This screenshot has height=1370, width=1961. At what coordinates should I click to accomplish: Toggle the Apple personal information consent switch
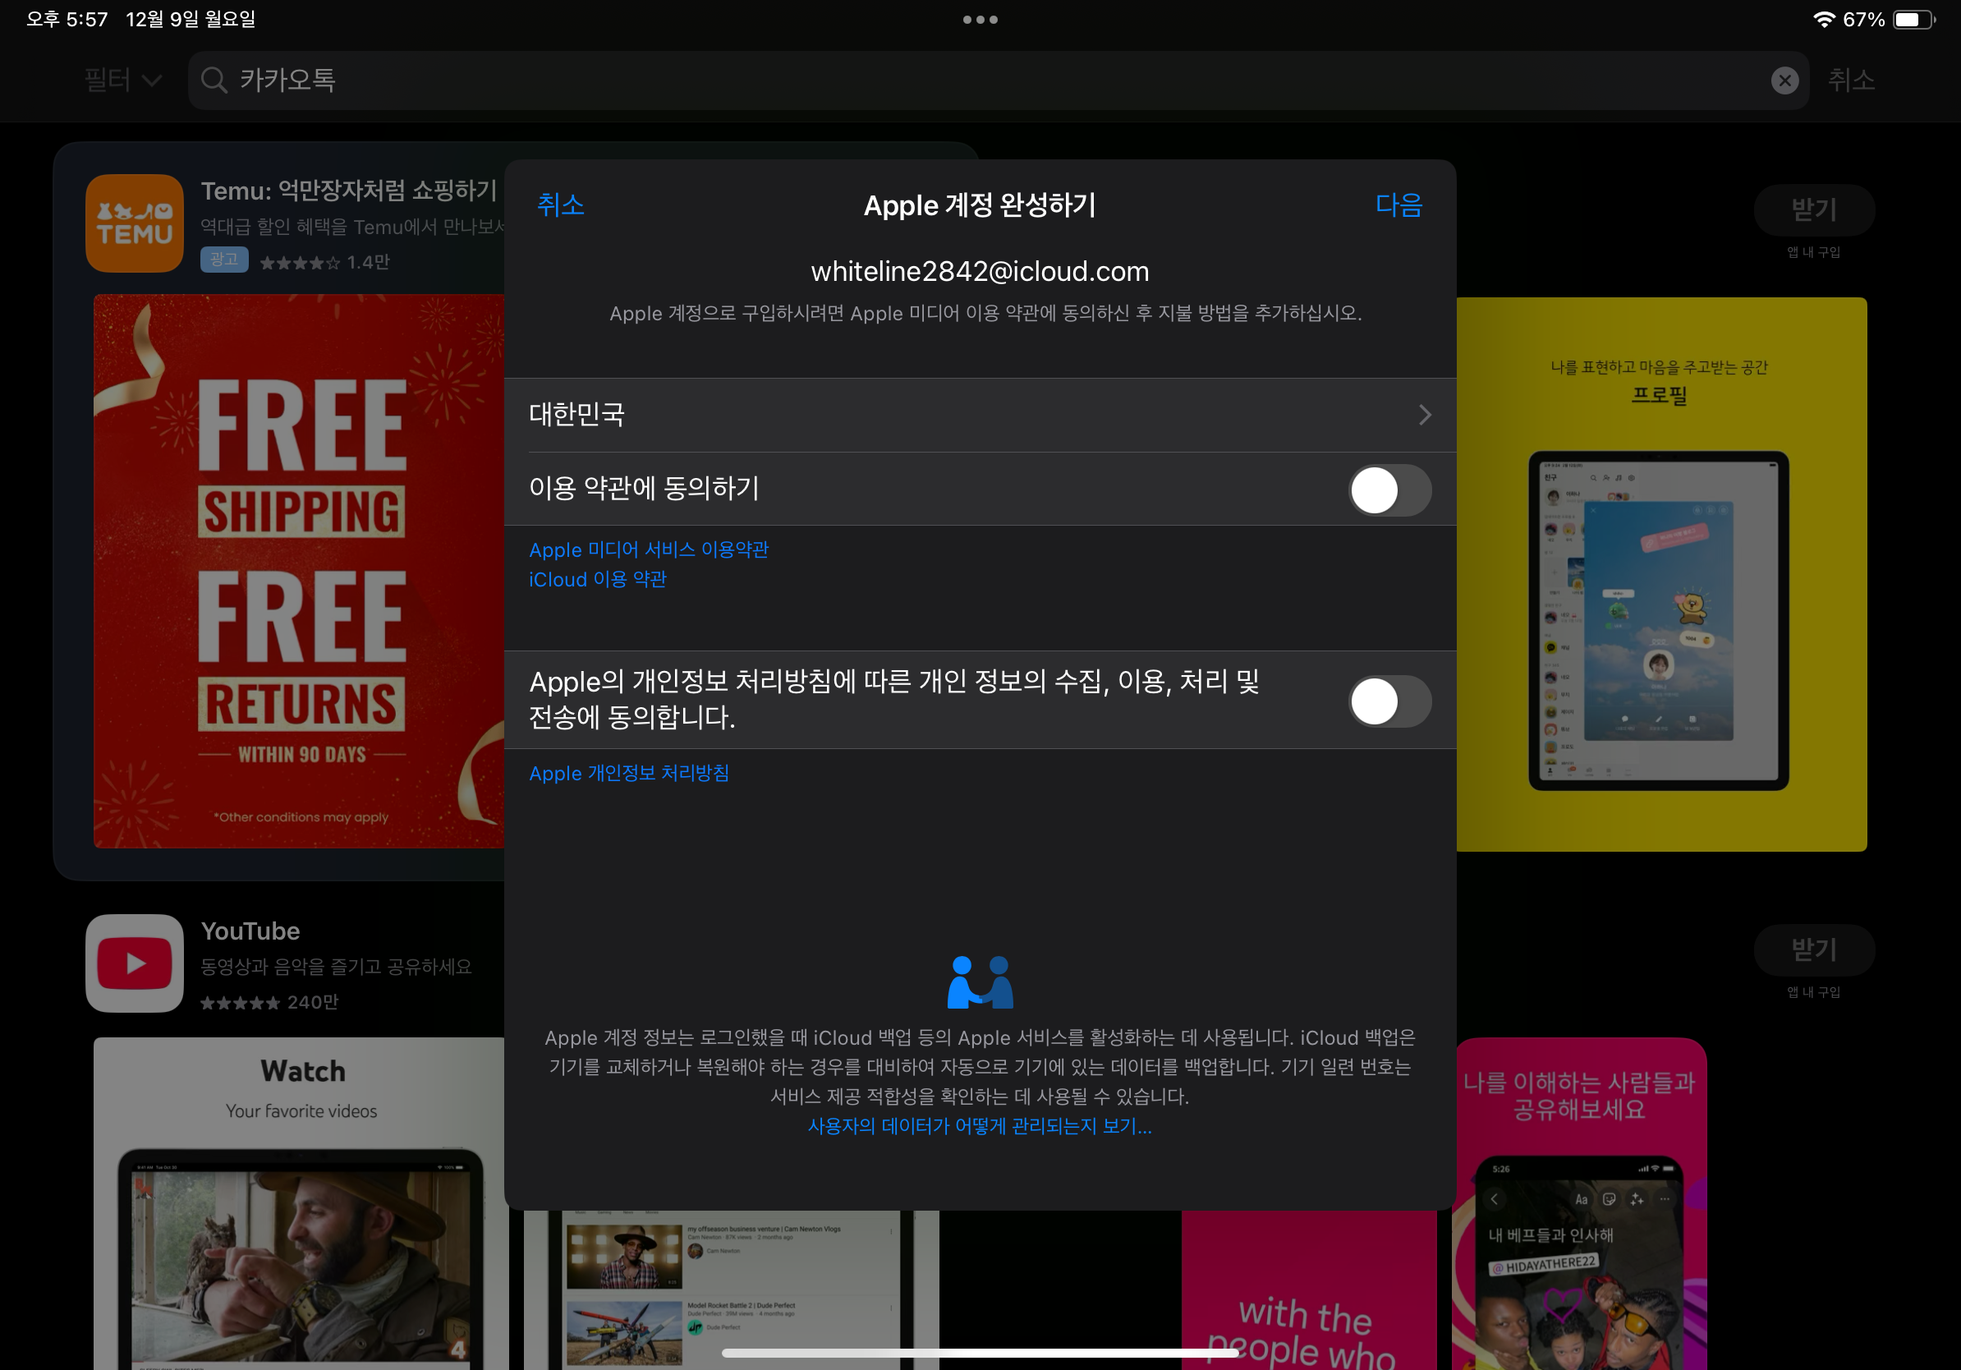tap(1389, 701)
